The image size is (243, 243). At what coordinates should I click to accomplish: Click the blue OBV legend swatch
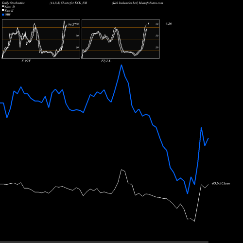[x=3, y=15]
